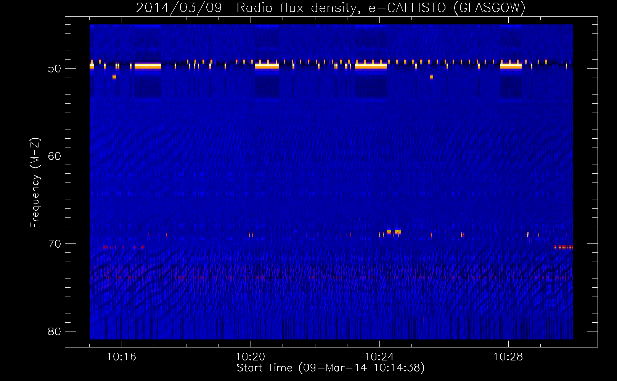The image size is (617, 381).
Task: Click the '10:16' time tick label
Action: (x=122, y=357)
